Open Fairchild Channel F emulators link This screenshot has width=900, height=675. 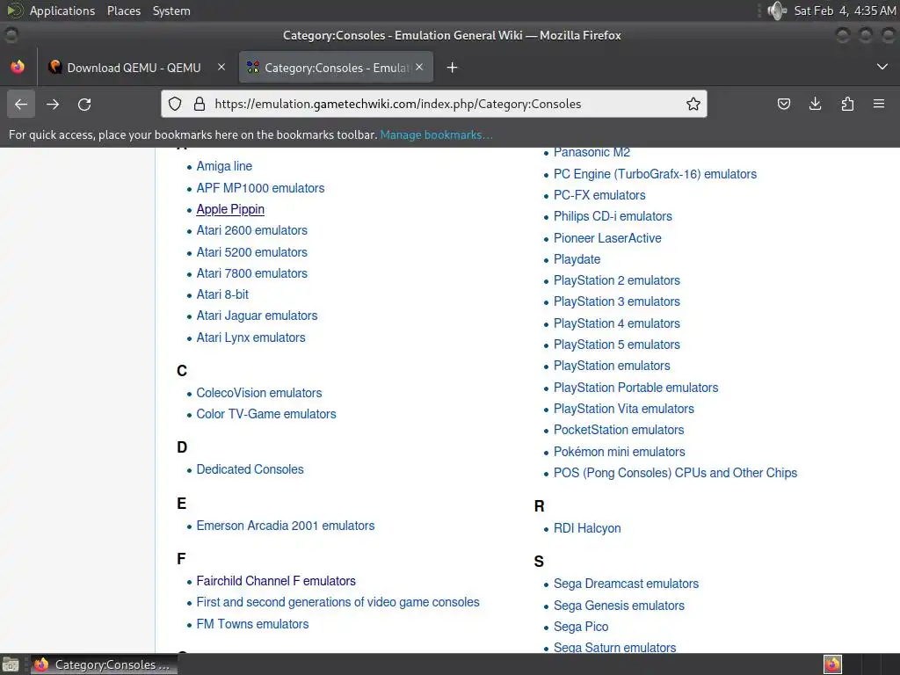275,582
